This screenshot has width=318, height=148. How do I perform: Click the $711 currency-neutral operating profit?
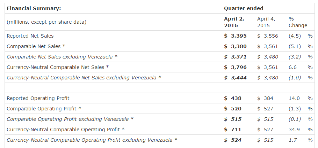pos(233,130)
